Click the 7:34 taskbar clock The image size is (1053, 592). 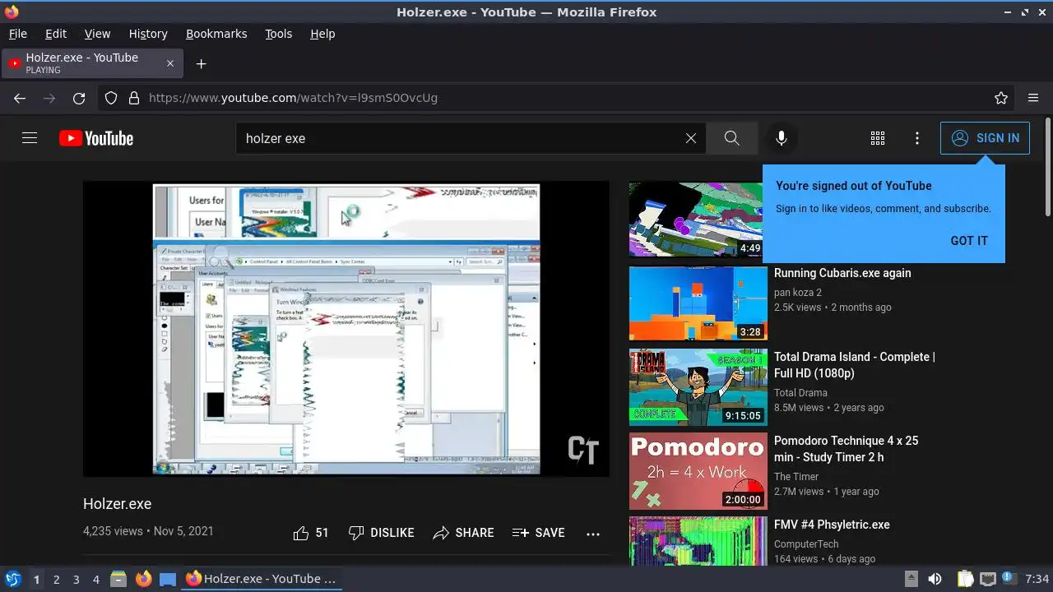coord(1037,579)
